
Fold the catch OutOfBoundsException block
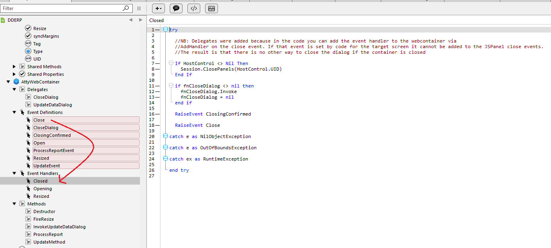[x=165, y=147]
